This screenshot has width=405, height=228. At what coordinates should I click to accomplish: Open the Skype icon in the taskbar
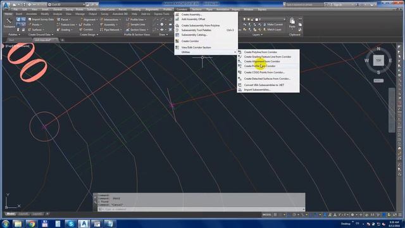tap(70, 224)
